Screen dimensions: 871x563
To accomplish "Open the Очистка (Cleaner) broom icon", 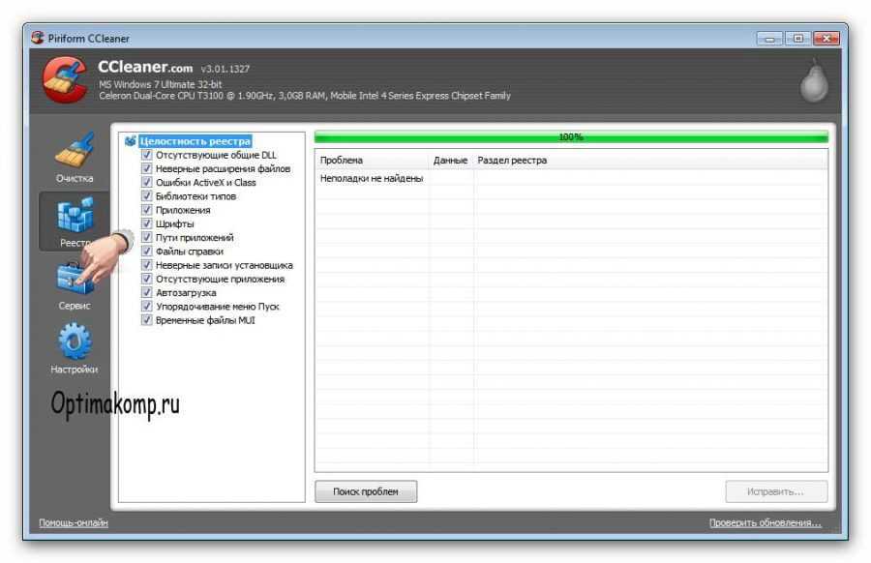I will (75, 150).
